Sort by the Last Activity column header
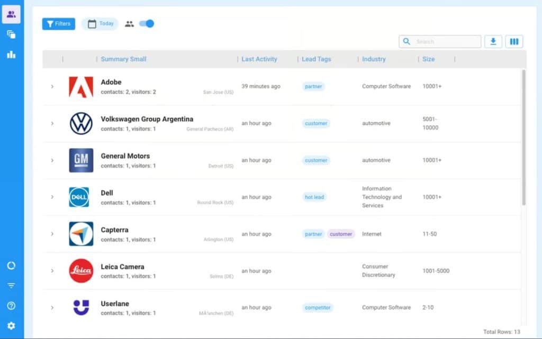Image resolution: width=542 pixels, height=339 pixels. pyautogui.click(x=259, y=59)
